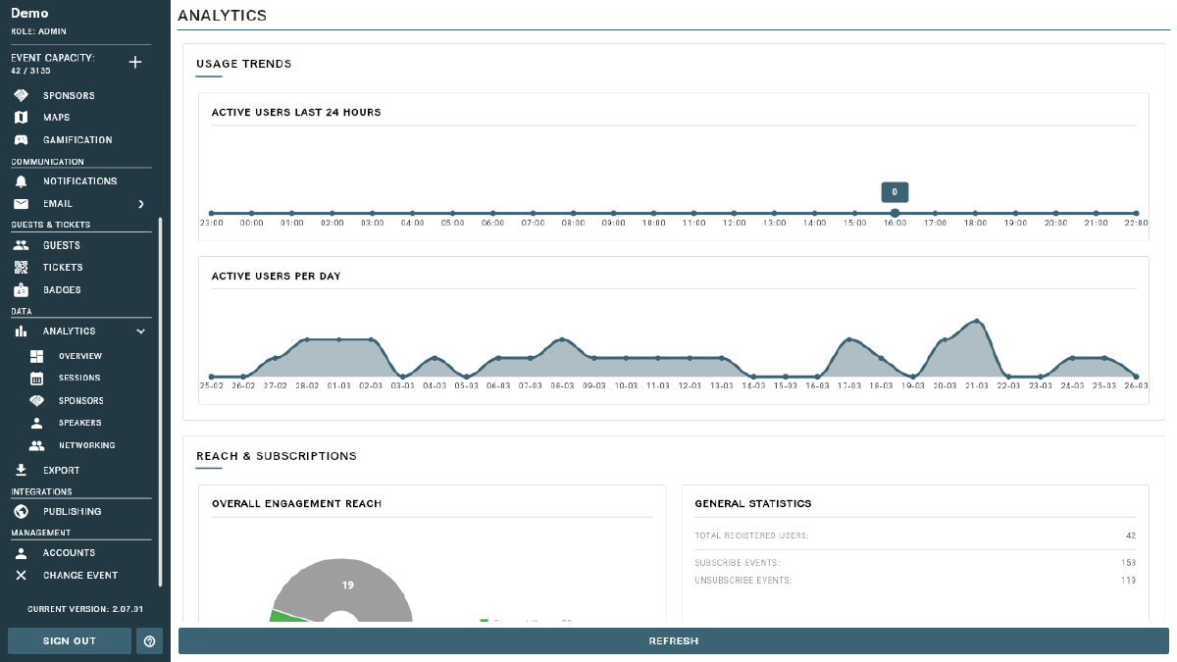Image resolution: width=1177 pixels, height=662 pixels.
Task: Open the Publishing globe icon
Action: [22, 511]
